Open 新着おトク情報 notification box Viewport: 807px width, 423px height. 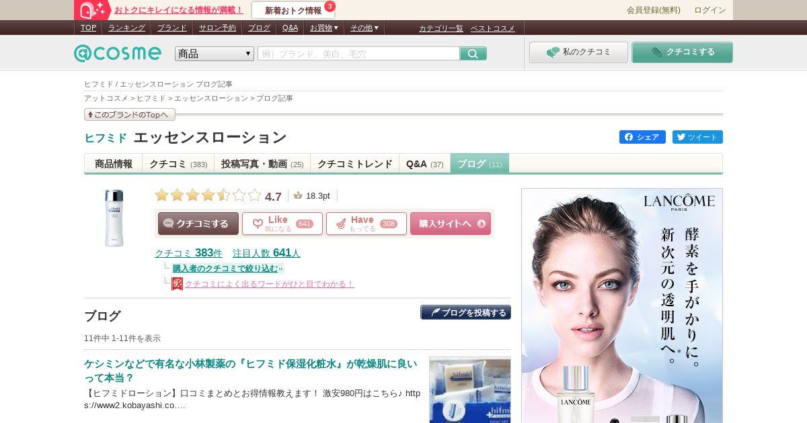click(x=293, y=10)
